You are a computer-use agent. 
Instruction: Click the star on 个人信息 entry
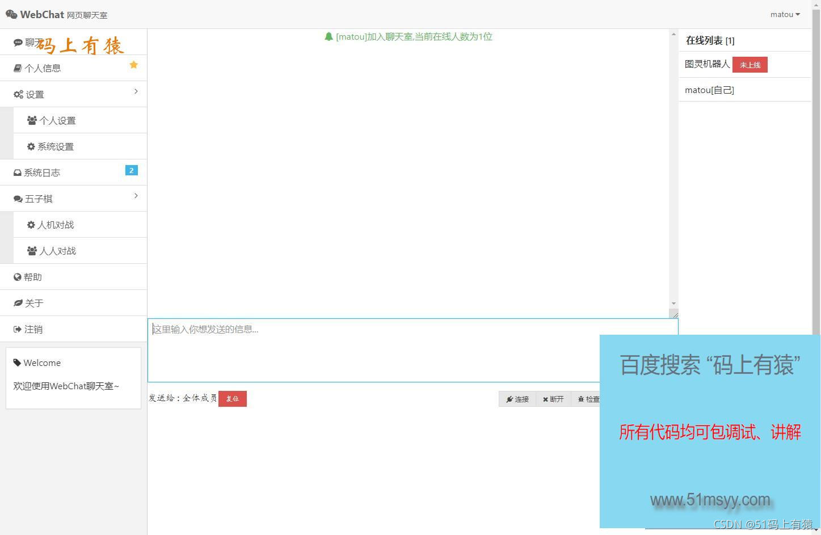coord(133,65)
